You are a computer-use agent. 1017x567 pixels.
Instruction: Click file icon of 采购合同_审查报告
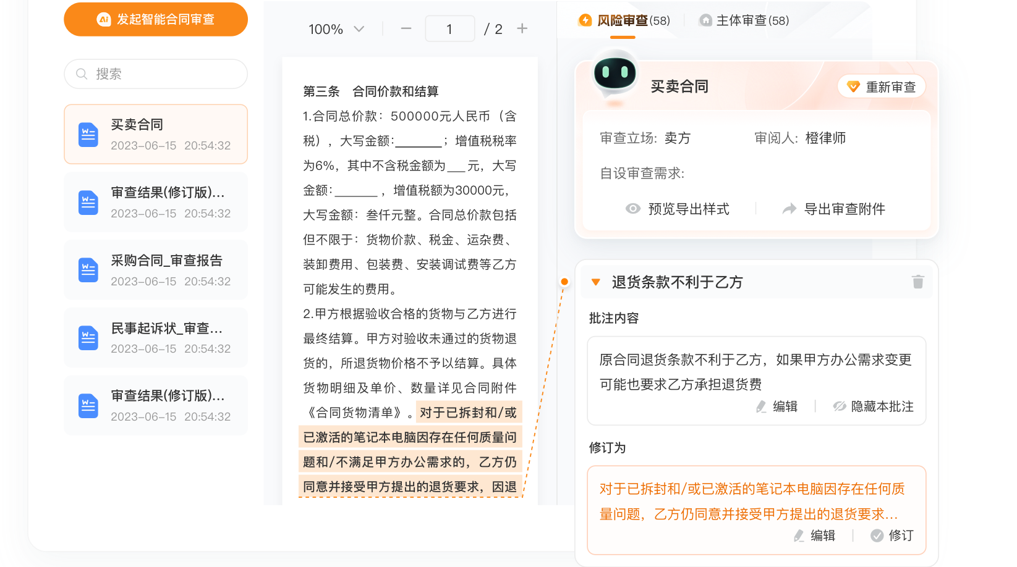click(88, 270)
